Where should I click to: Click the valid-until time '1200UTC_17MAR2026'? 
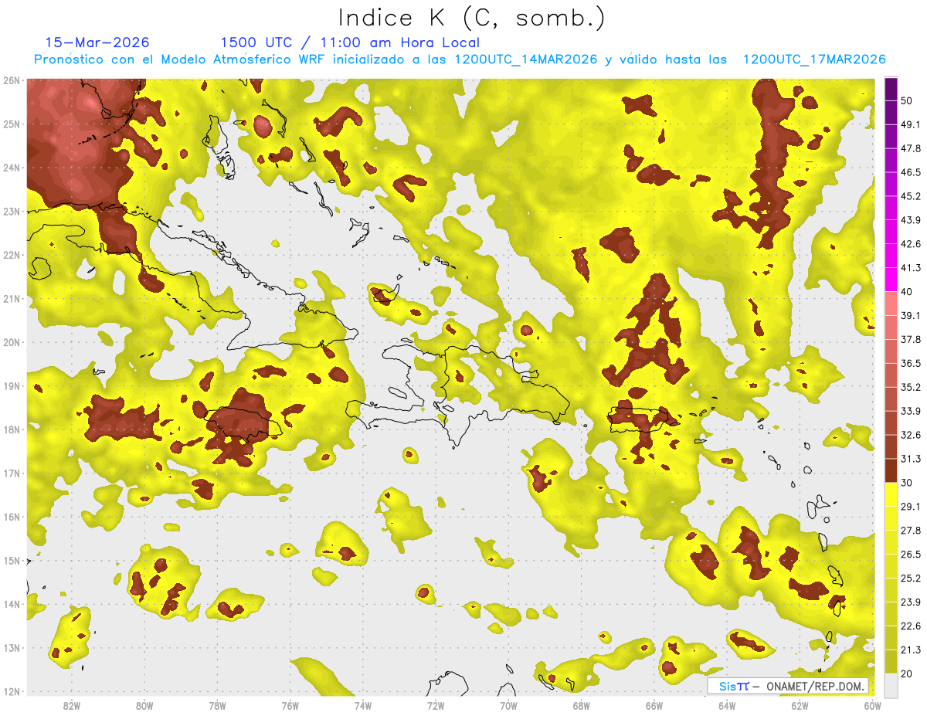[x=814, y=59]
